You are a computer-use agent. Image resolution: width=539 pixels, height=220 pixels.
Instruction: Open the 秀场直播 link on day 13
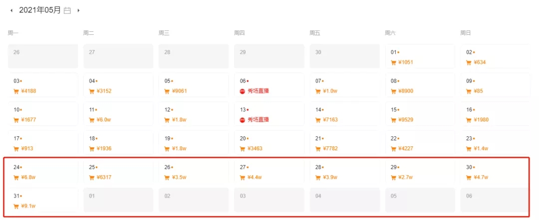(x=258, y=119)
